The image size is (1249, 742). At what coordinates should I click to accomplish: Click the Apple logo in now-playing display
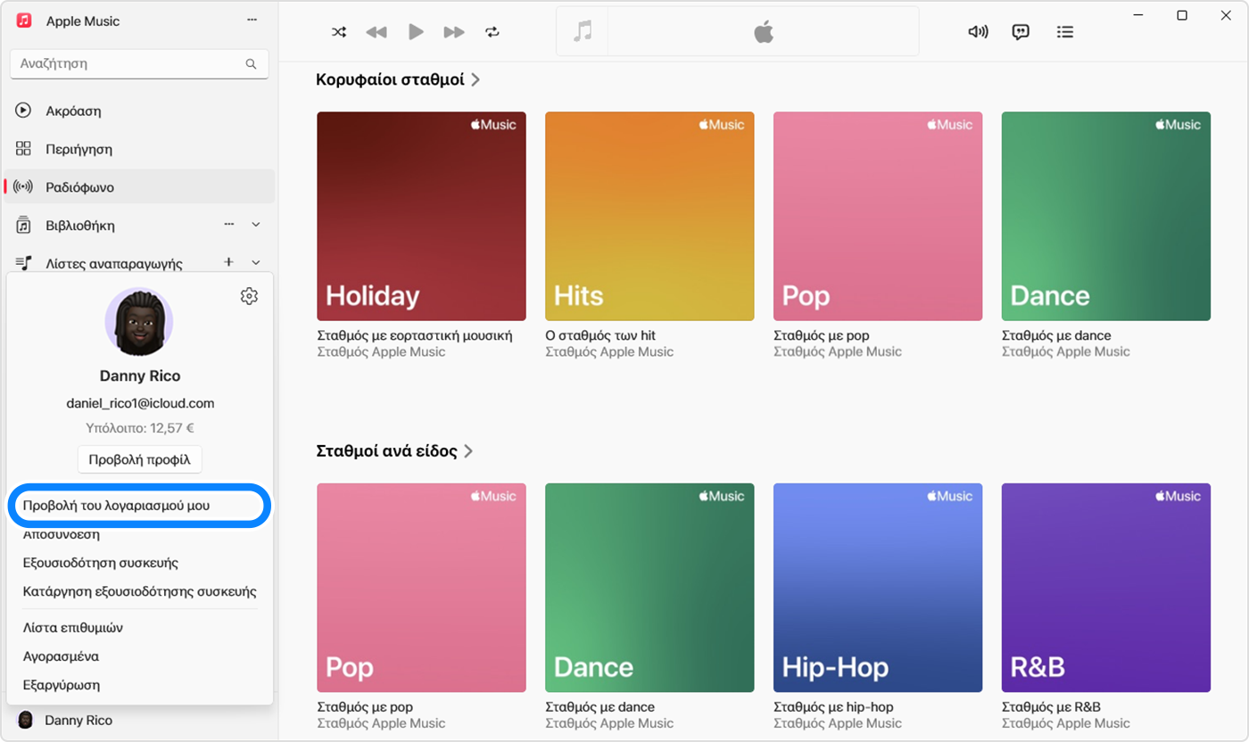pos(764,32)
